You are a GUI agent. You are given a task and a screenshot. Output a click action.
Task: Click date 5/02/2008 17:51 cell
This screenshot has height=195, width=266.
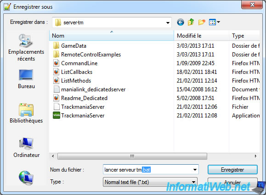pos(195,98)
